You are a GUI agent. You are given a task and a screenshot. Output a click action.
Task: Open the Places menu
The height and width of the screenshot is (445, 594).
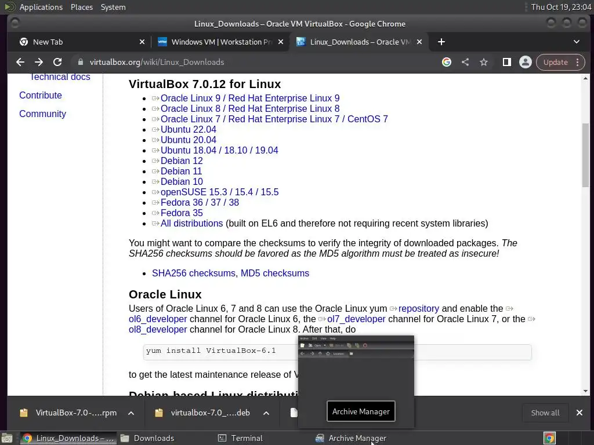click(82, 7)
